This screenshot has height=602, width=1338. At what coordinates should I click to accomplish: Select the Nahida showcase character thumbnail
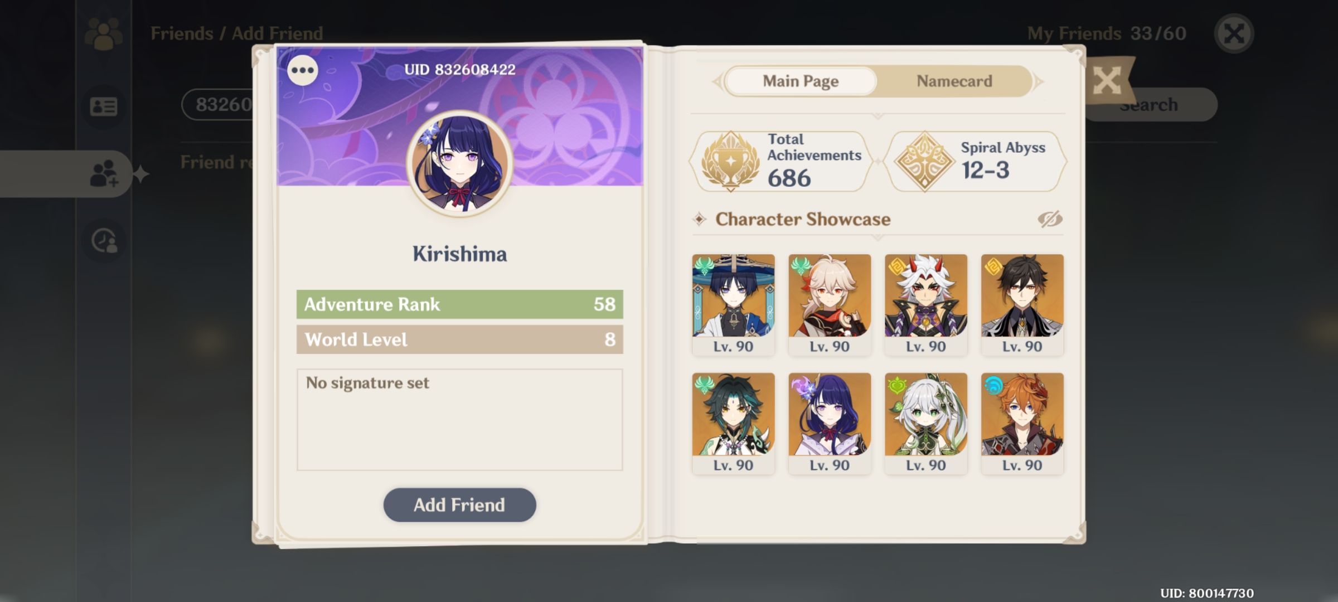(x=926, y=423)
